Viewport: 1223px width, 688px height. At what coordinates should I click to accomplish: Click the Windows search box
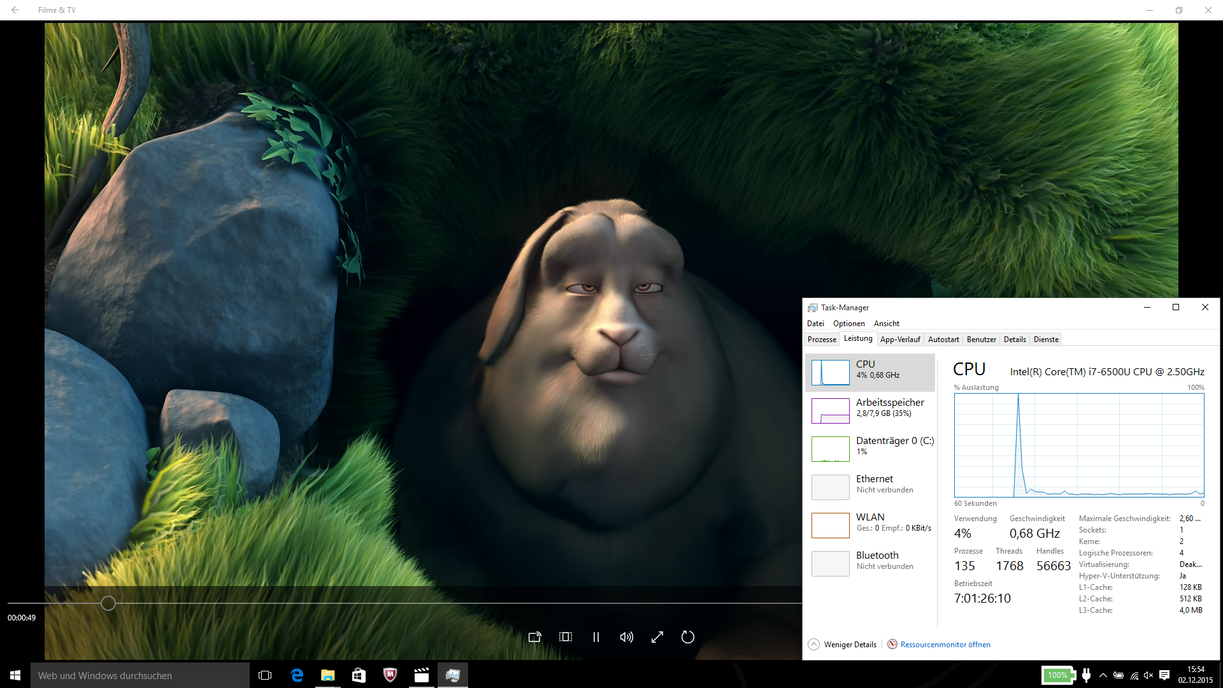(140, 675)
